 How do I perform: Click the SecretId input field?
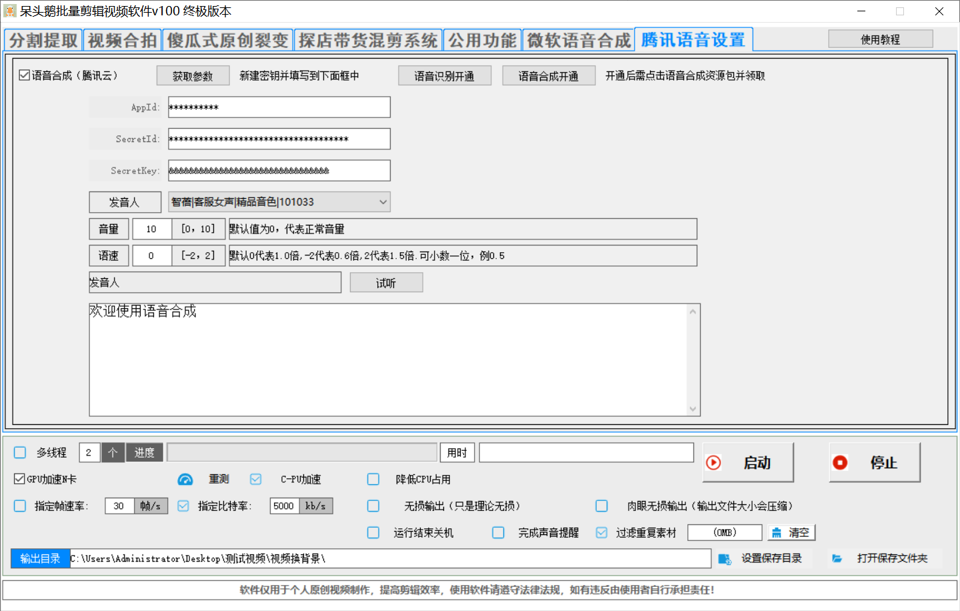point(279,139)
